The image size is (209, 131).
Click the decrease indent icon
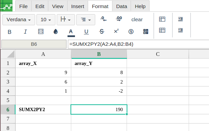click(x=181, y=30)
